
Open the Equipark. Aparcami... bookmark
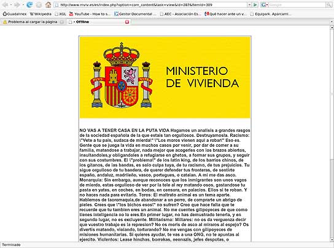271,14
